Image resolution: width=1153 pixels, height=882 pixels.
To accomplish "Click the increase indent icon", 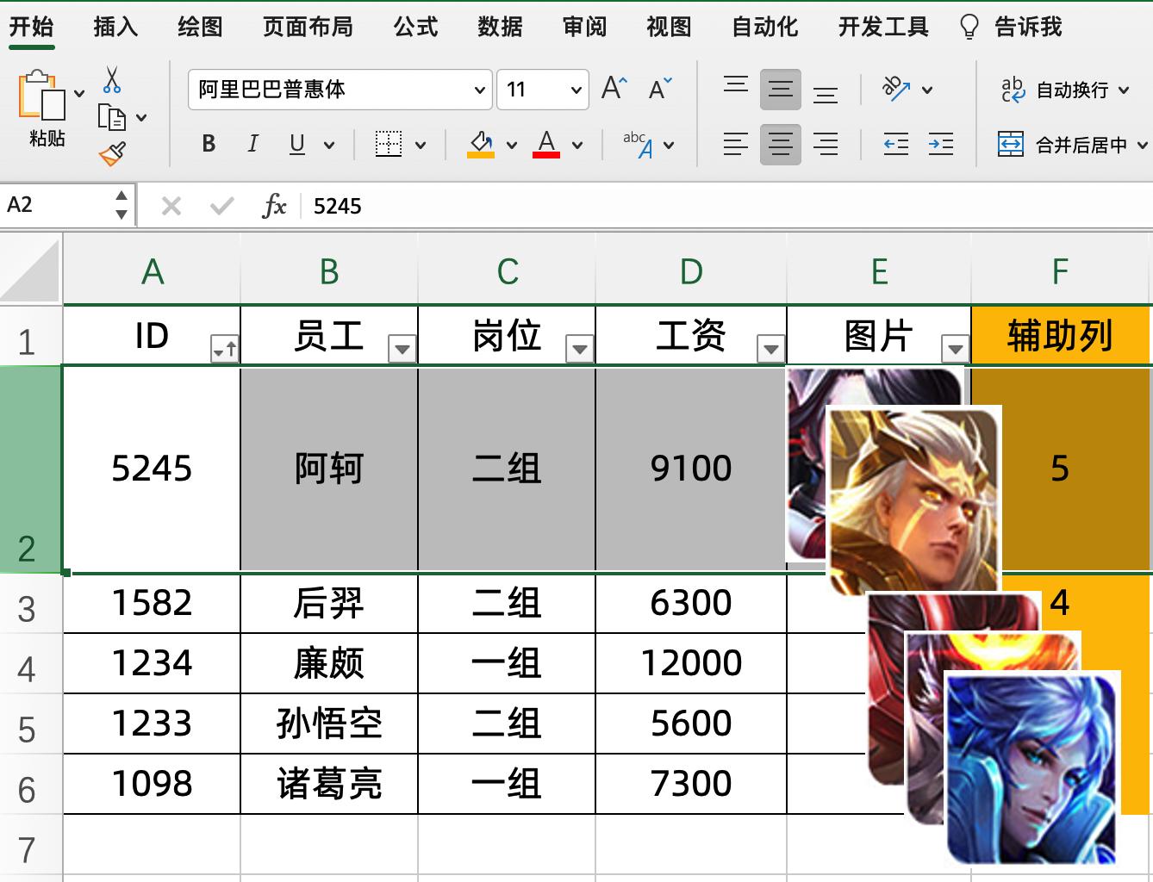I will [940, 144].
